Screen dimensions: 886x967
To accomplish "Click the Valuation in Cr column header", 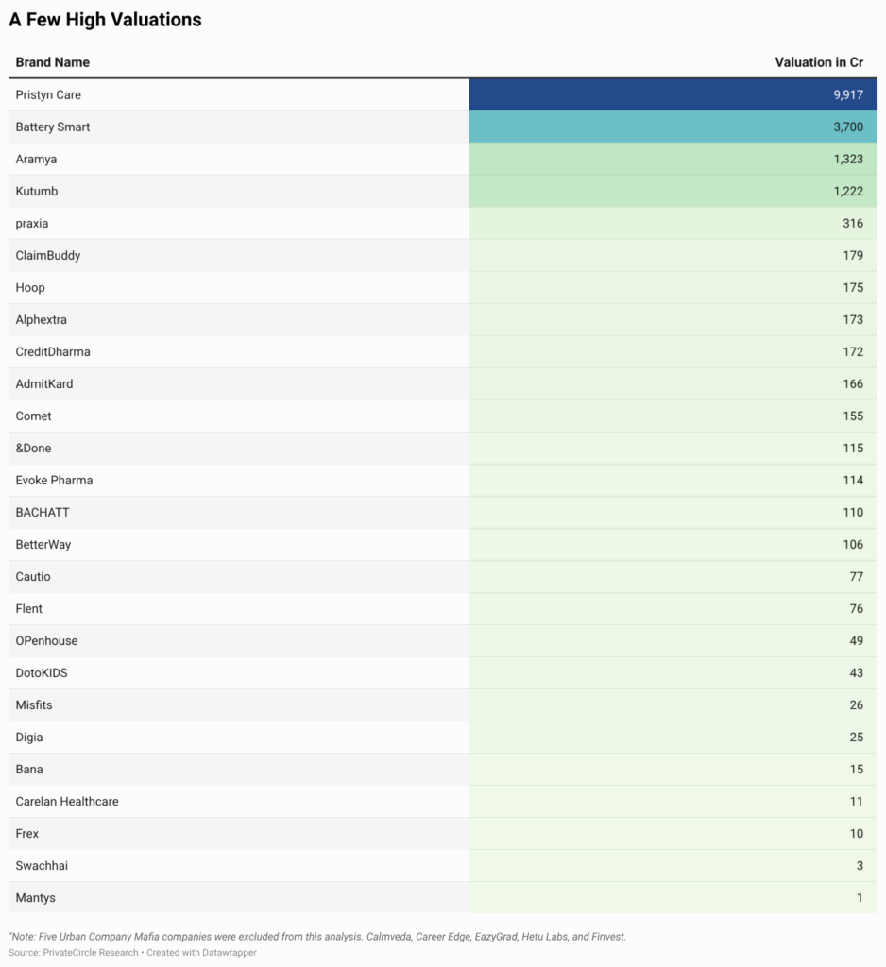I will tap(818, 62).
